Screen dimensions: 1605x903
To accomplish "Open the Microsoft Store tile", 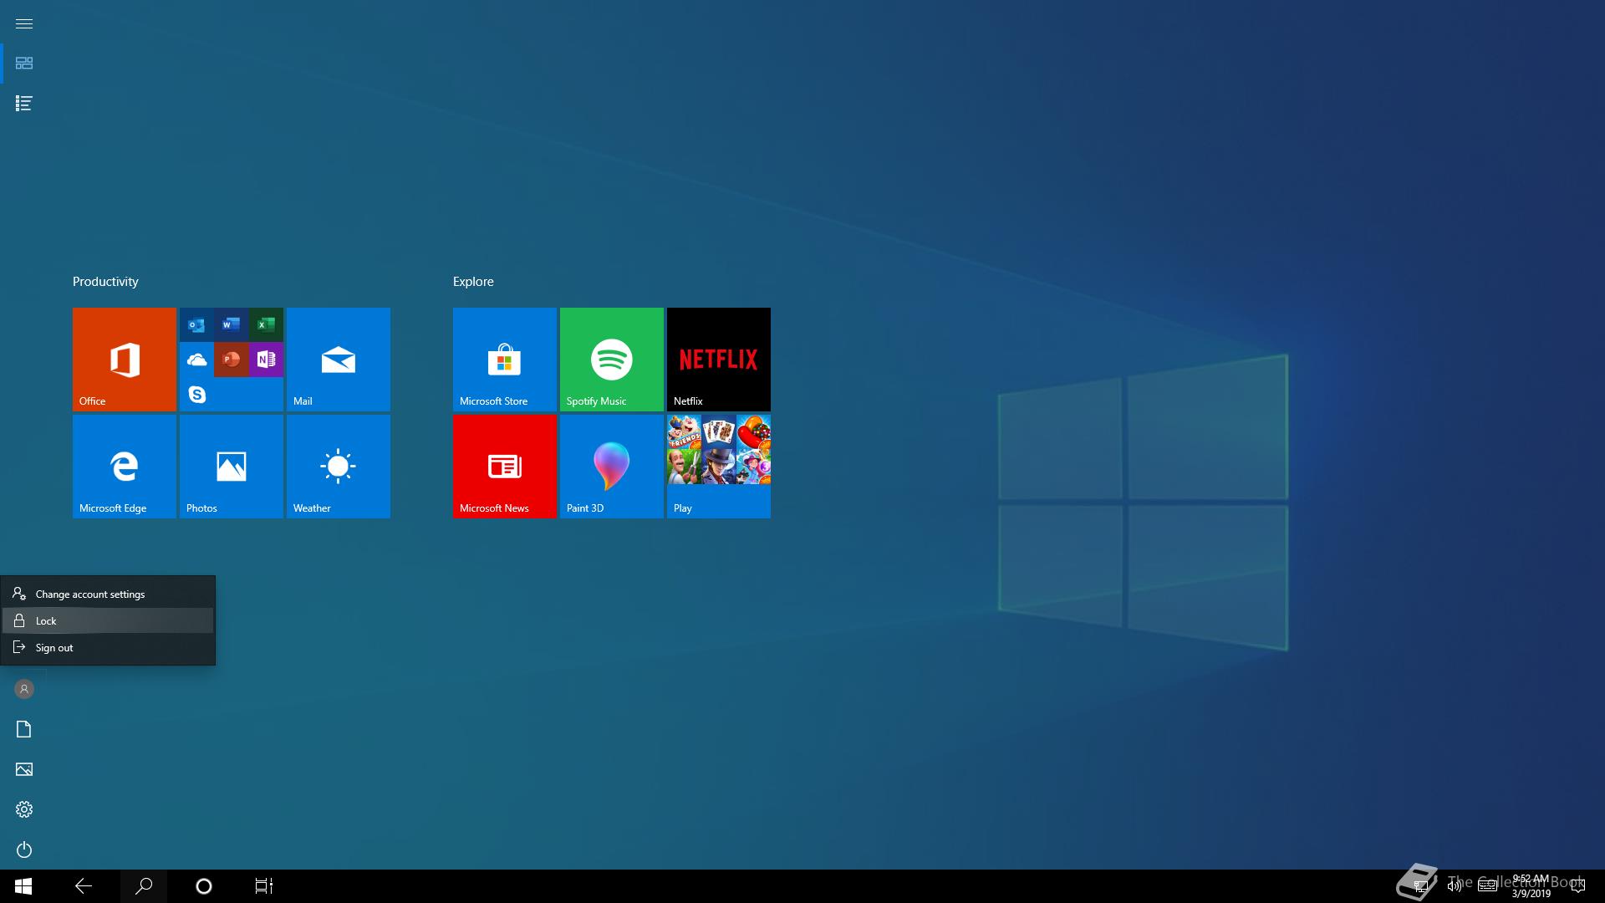I will click(505, 360).
